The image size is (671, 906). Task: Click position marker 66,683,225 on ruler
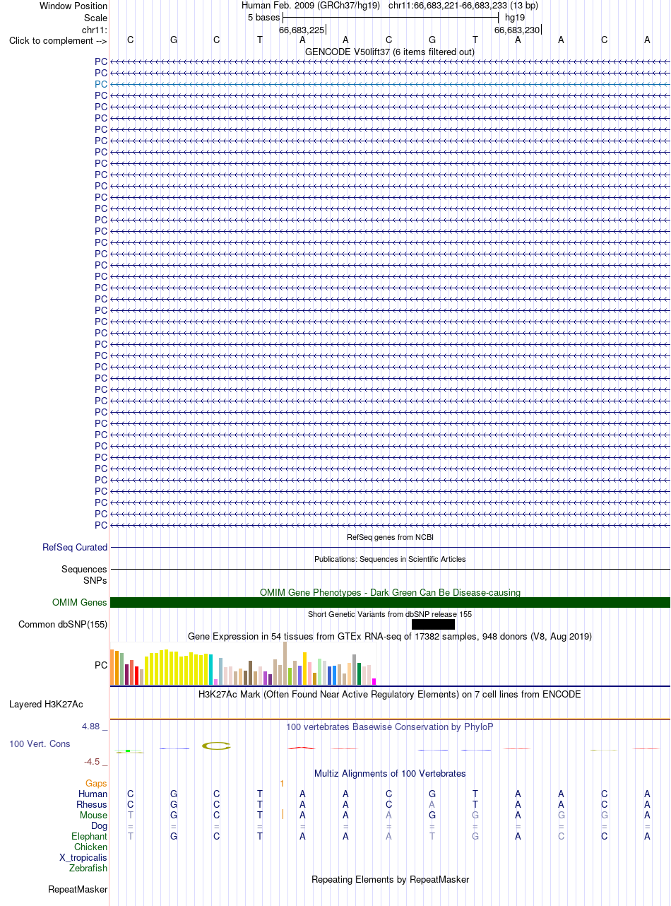click(x=302, y=30)
